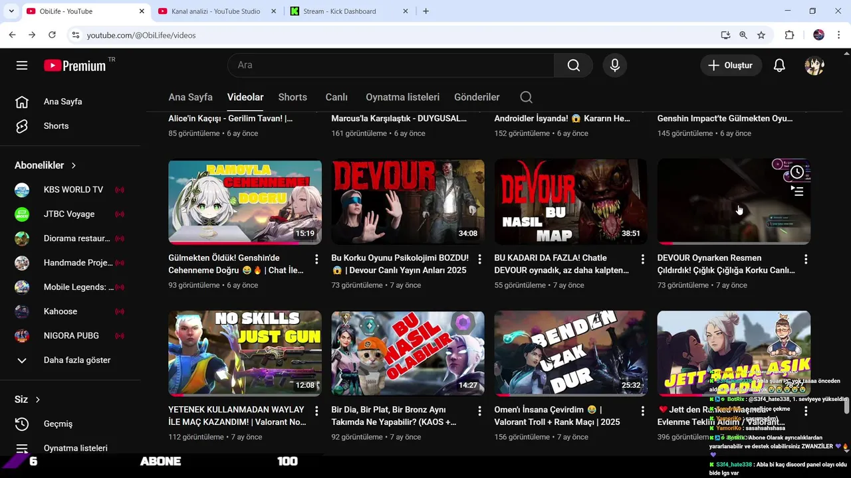Viewport: 851px width, 478px height.
Task: Play DEVOUR 34:08 video thumbnail
Action: [x=408, y=202]
